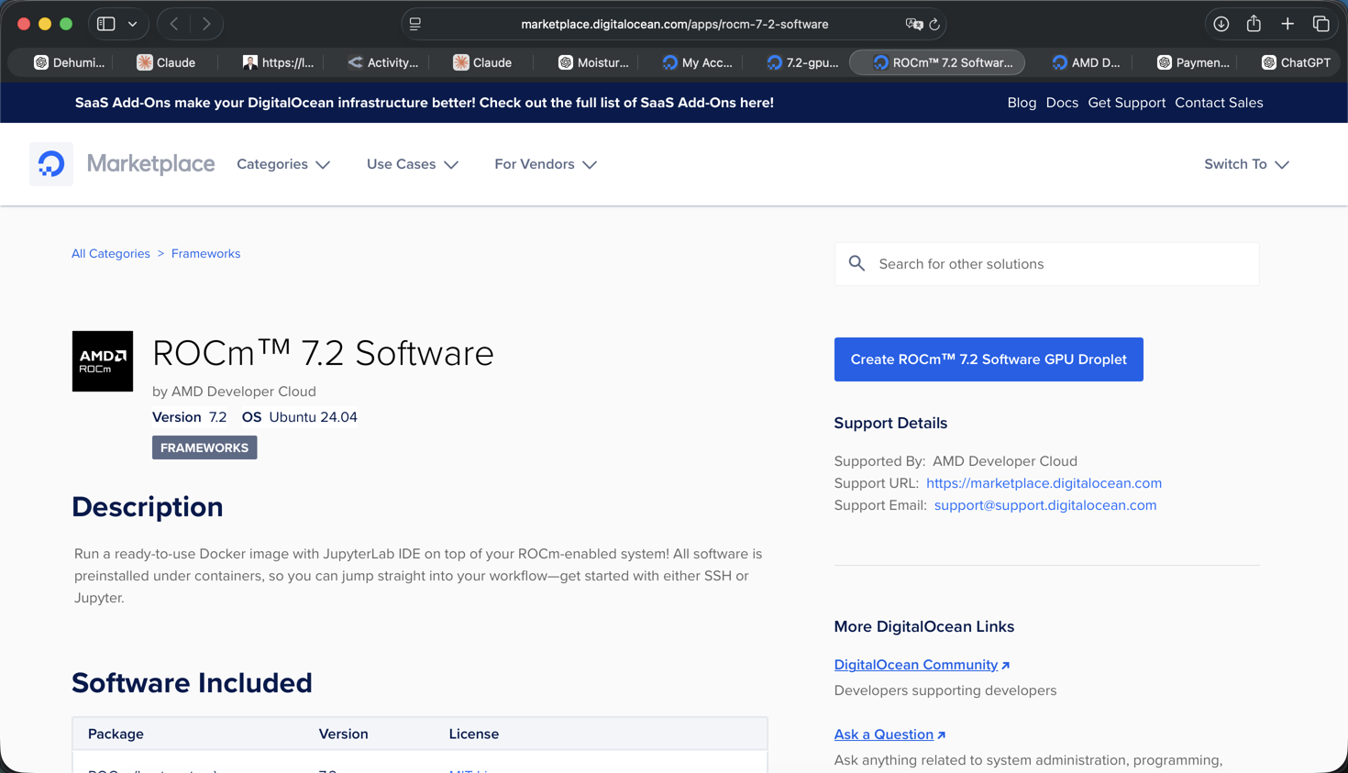Open the Safari downloads icon
Viewport: 1348px width, 773px height.
(x=1221, y=24)
